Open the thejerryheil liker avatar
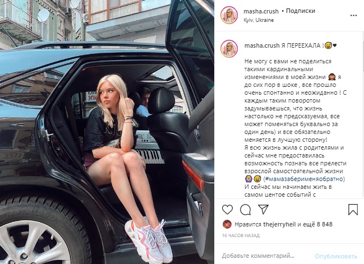364x264 pixels. [x=227, y=224]
